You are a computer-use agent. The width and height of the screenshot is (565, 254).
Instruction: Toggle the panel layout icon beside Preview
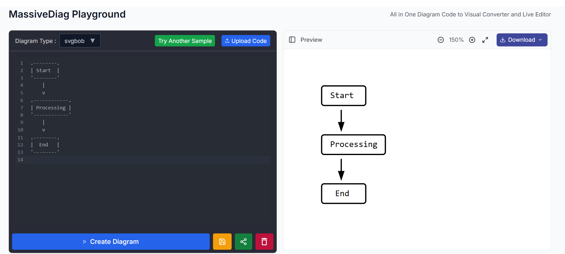click(292, 40)
